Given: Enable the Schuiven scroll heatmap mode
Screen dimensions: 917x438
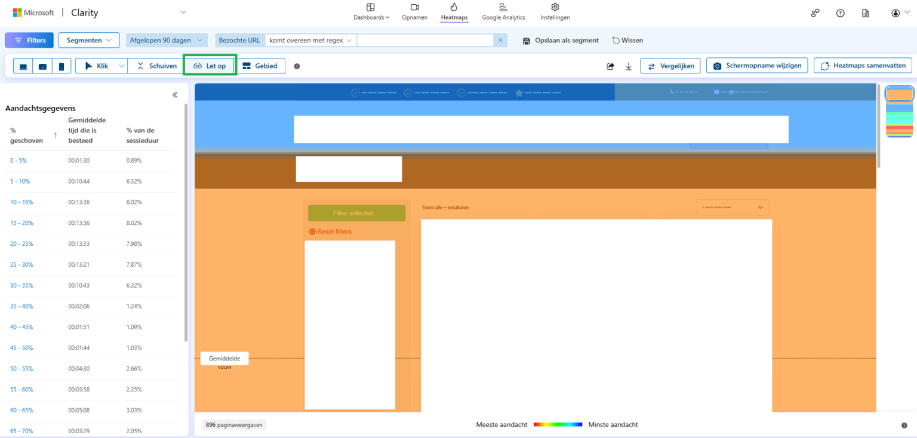Looking at the screenshot, I should coord(155,66).
